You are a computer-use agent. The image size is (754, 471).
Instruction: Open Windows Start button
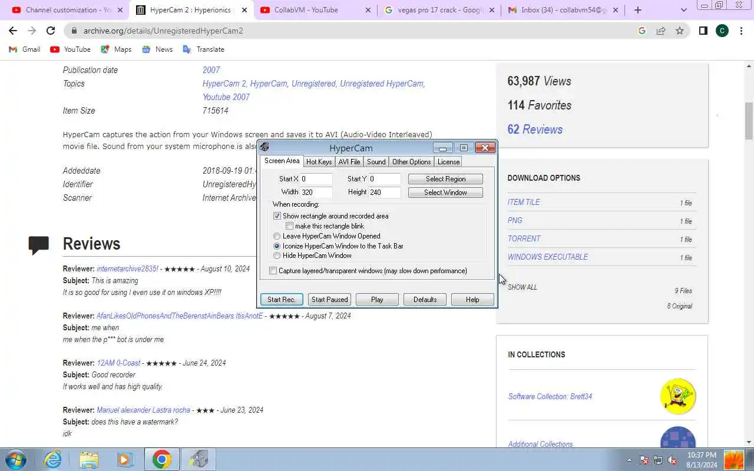(x=16, y=459)
